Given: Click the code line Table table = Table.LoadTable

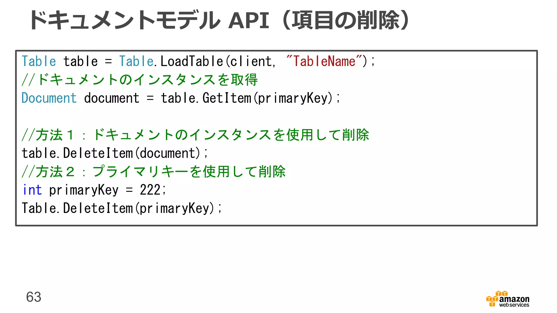Looking at the screenshot, I should [x=198, y=61].
